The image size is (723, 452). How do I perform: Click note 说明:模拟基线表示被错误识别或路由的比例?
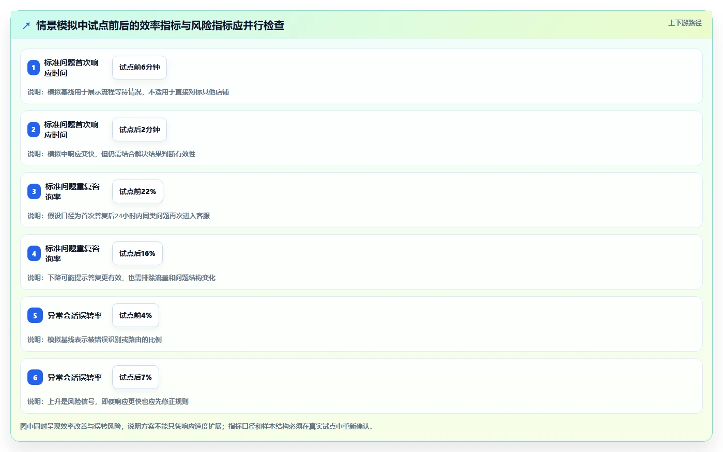point(95,340)
